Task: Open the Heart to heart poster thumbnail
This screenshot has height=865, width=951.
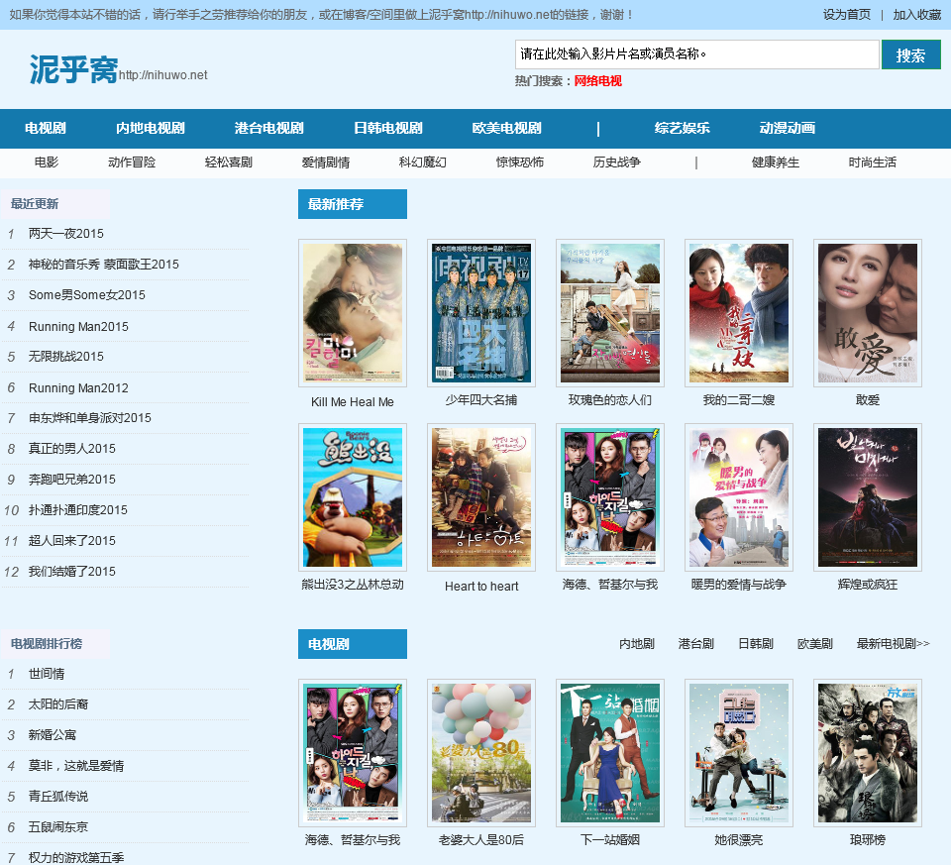Action: point(481,497)
